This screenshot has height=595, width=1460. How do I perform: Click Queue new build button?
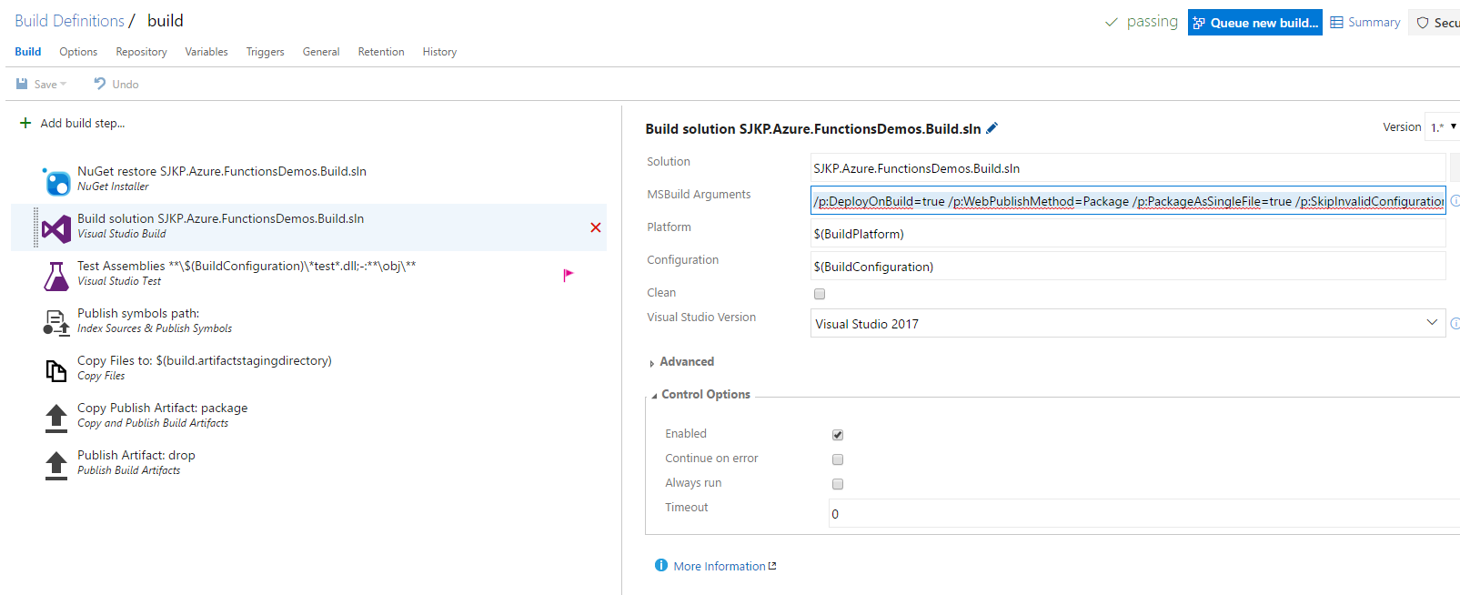(x=1255, y=23)
